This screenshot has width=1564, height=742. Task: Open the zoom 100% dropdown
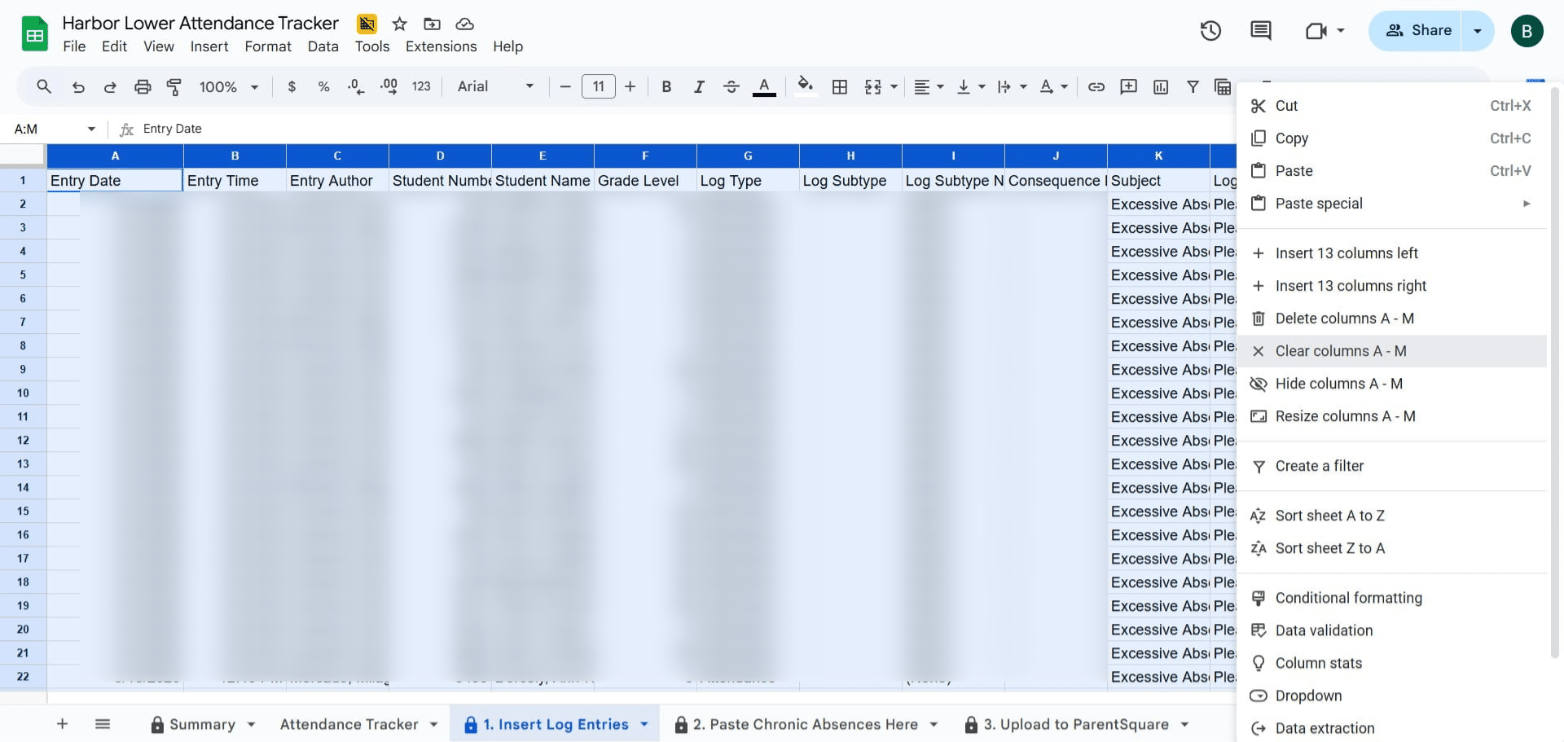(228, 86)
